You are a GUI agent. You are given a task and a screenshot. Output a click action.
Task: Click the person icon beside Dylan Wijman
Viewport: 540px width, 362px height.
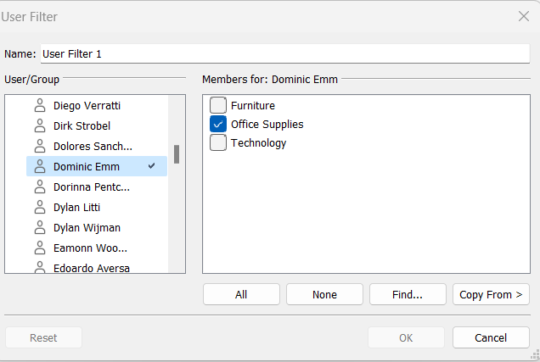pyautogui.click(x=39, y=228)
